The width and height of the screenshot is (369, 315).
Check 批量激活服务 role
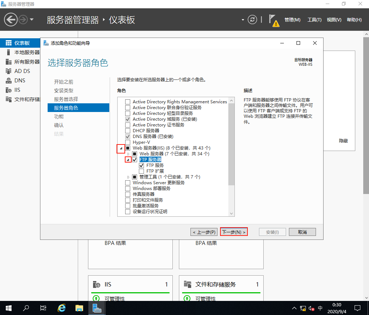(x=128, y=206)
